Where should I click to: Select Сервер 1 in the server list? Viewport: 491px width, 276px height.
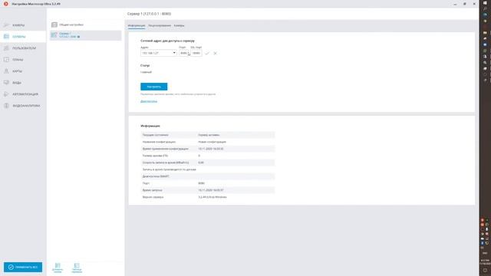[x=85, y=35]
